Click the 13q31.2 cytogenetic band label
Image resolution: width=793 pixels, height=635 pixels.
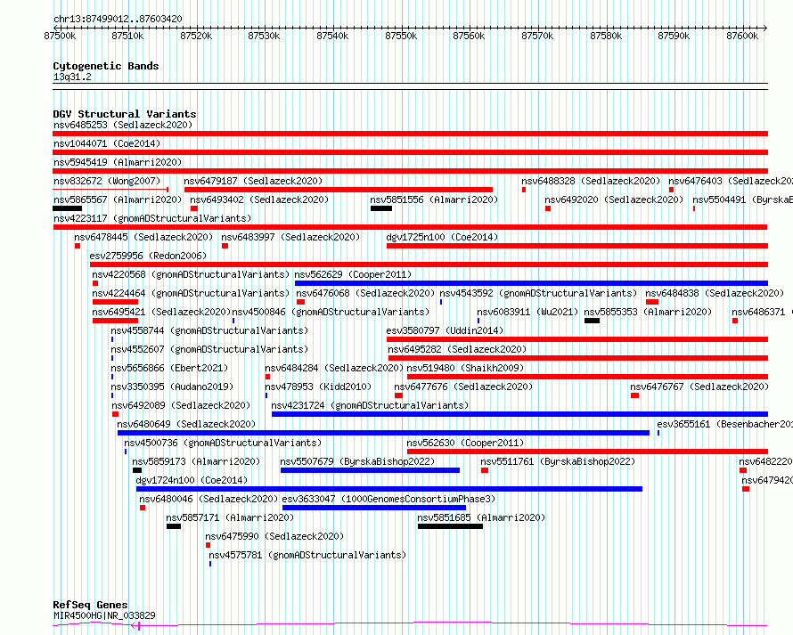(x=72, y=77)
